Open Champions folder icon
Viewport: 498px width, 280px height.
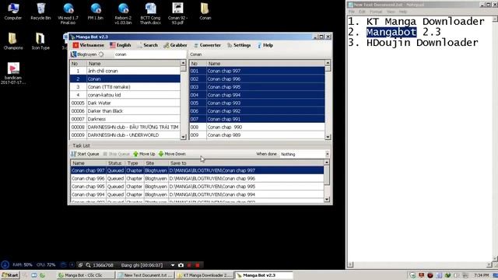(13, 41)
